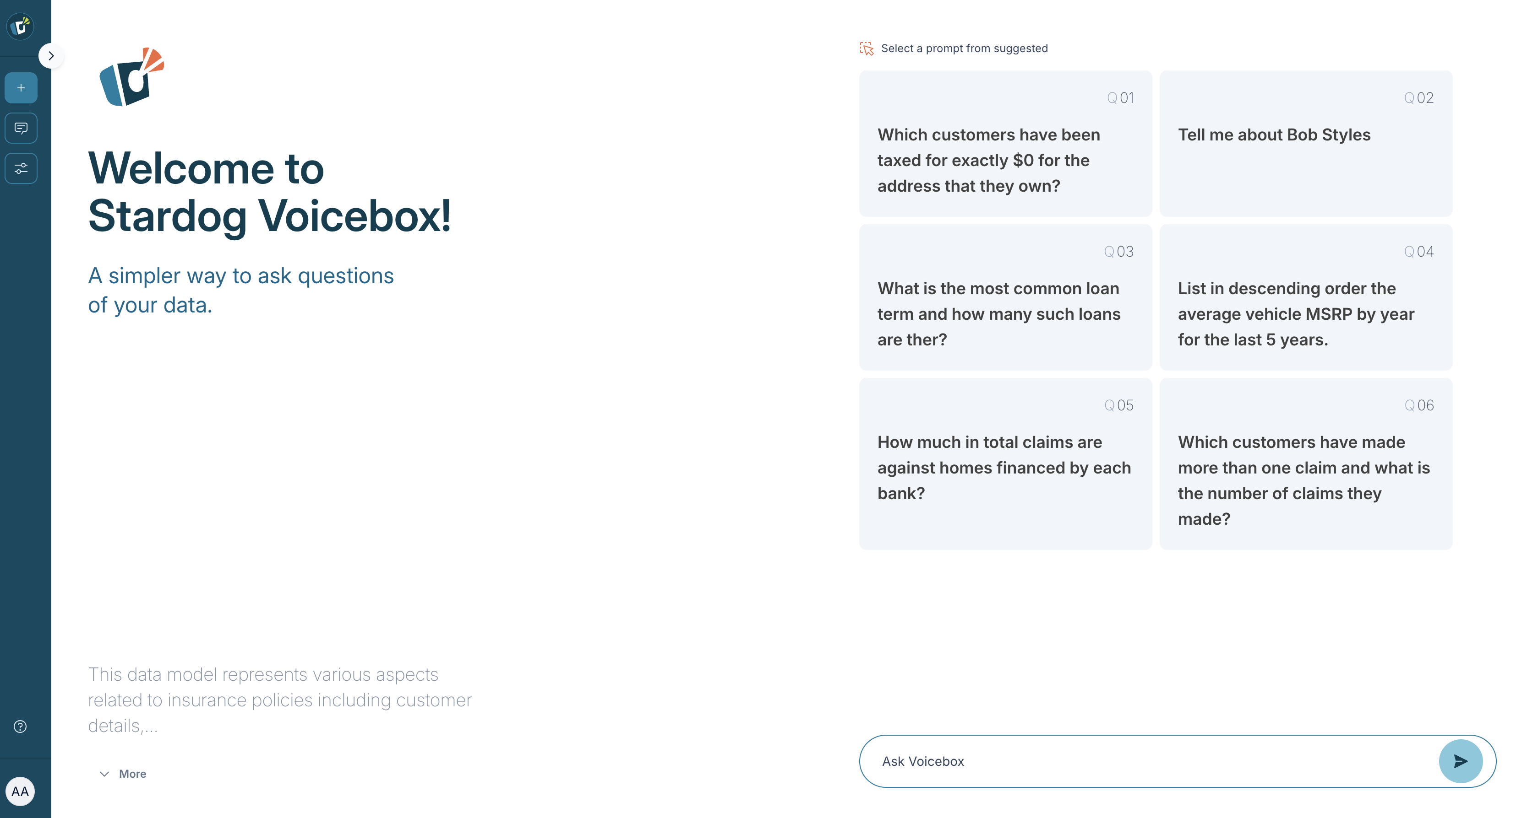The image size is (1527, 818).
Task: Open the help question mark icon
Action: [20, 727]
